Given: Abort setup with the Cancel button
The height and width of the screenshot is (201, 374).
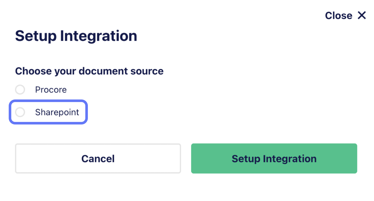Looking at the screenshot, I should [x=98, y=158].
